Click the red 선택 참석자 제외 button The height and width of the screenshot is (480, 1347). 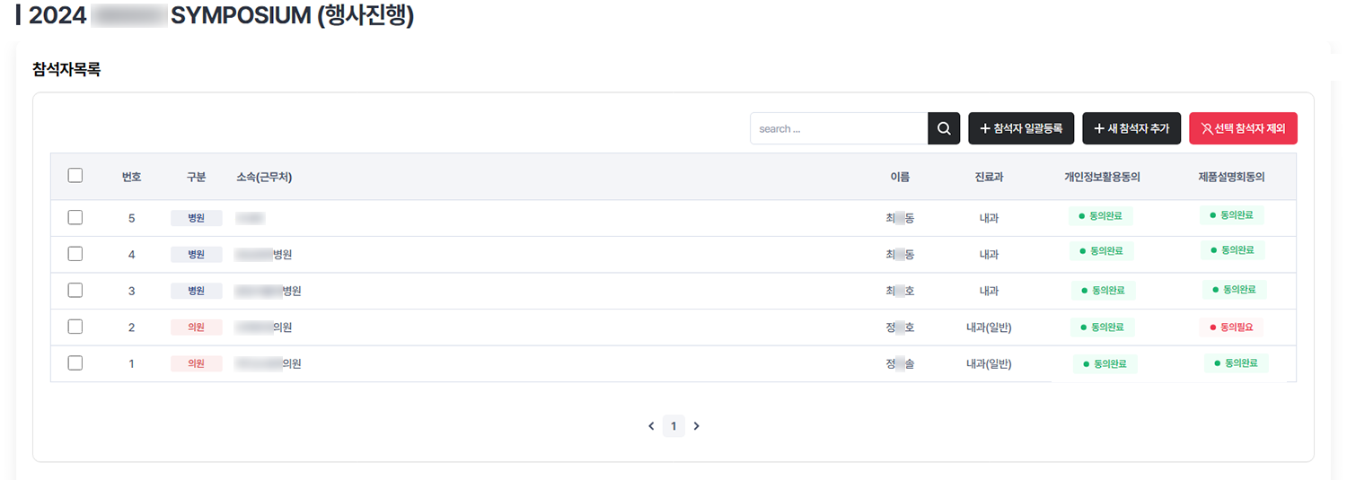pos(1243,128)
